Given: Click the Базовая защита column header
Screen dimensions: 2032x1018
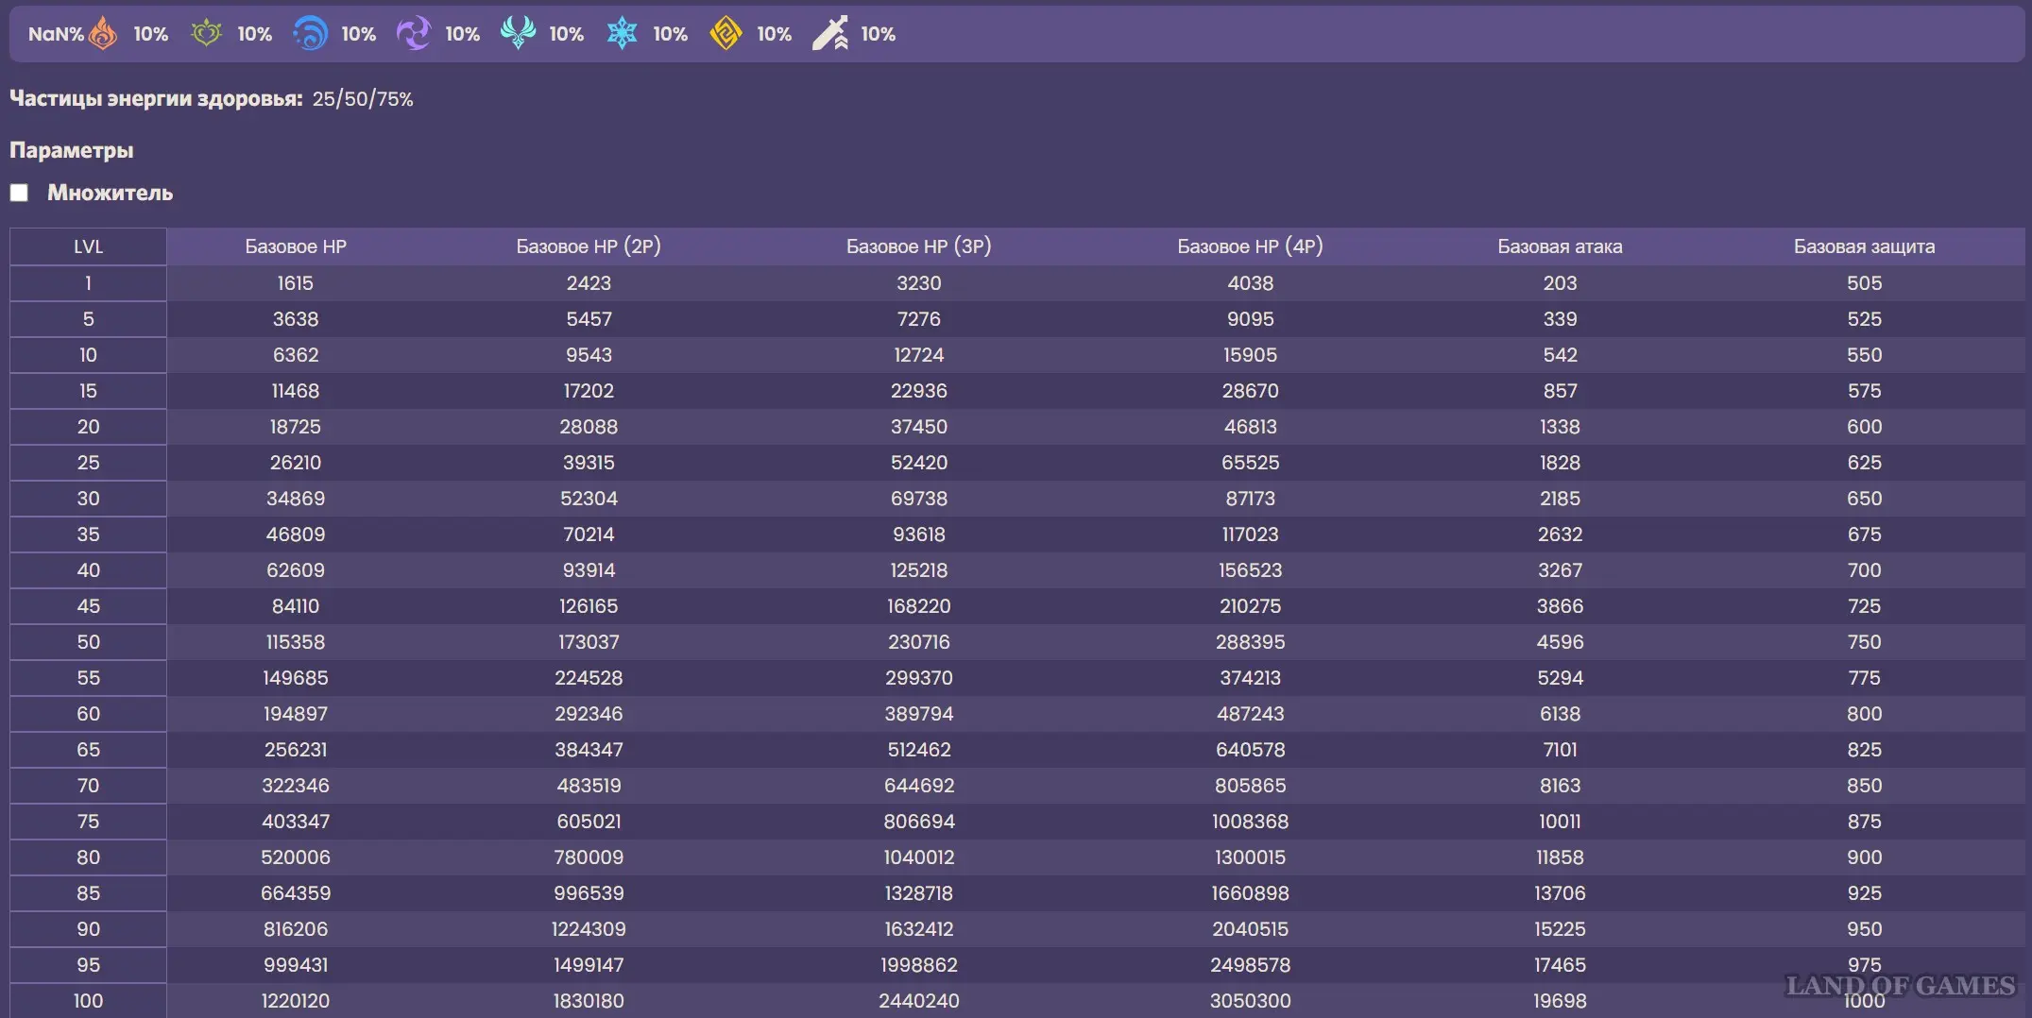Looking at the screenshot, I should click(x=1864, y=246).
